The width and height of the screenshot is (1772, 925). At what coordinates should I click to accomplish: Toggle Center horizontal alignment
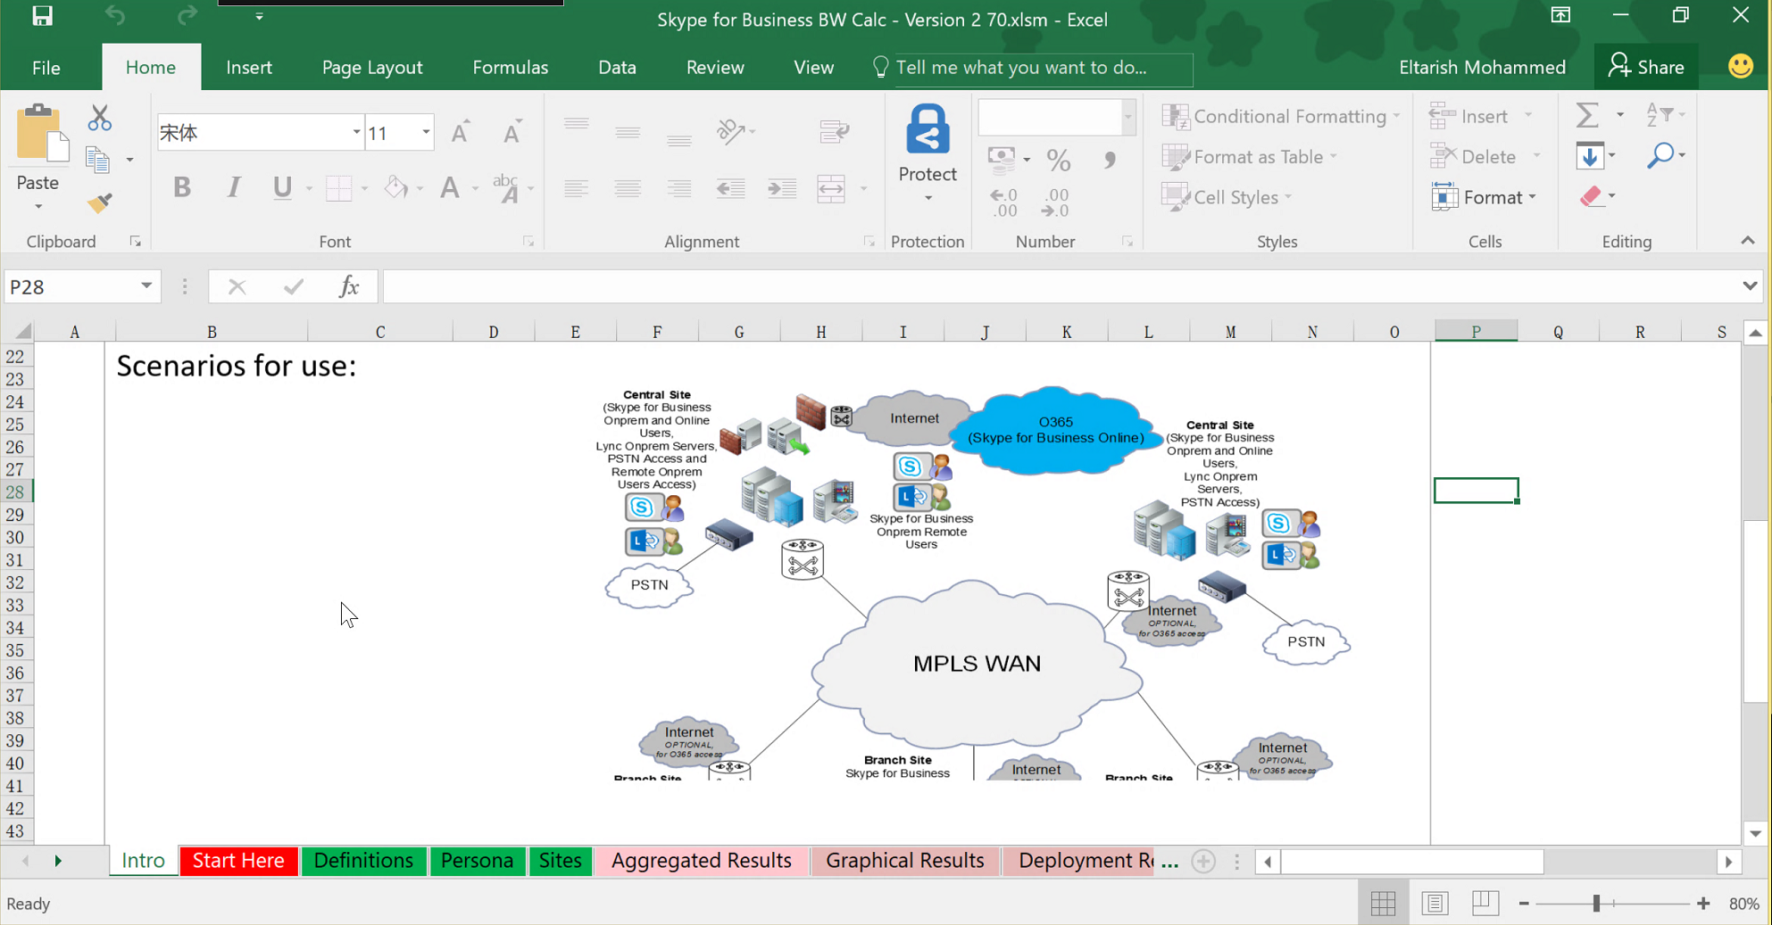coord(628,188)
